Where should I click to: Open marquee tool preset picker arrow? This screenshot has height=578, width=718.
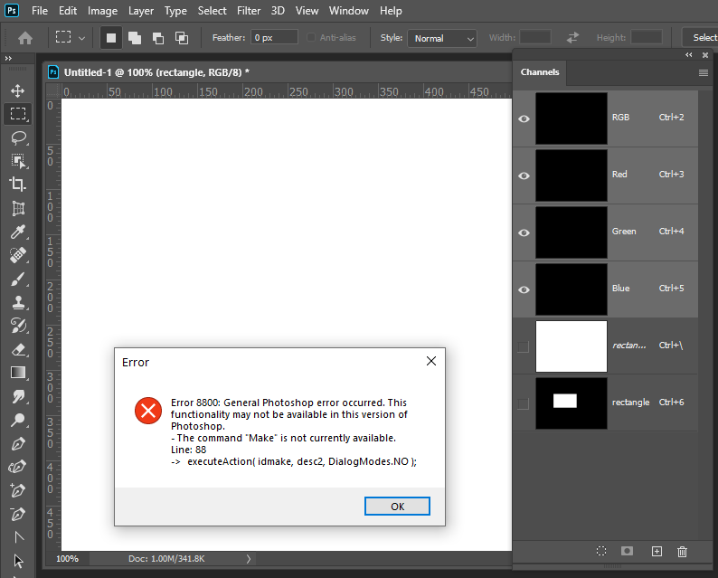81,38
